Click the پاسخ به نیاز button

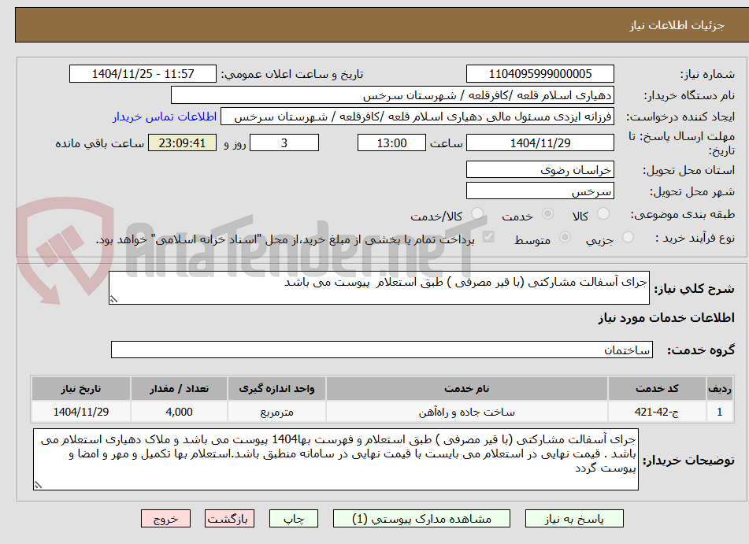click(x=574, y=519)
